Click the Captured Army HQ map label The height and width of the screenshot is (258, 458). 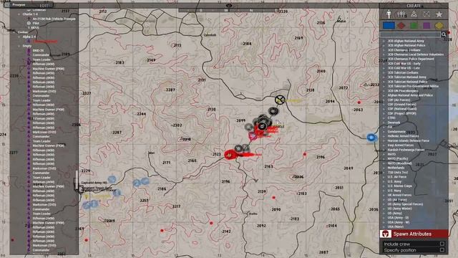(94, 183)
